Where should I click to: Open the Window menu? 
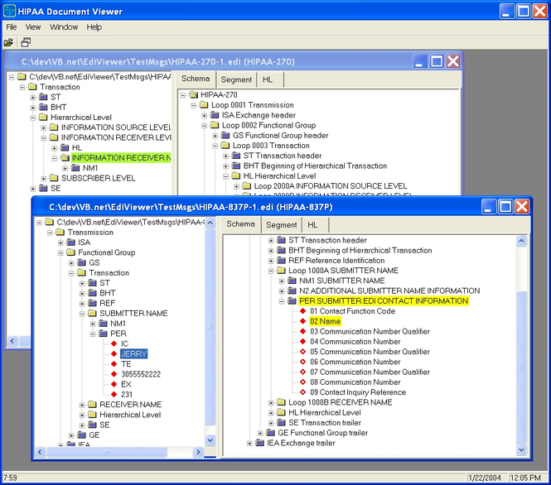(x=64, y=27)
